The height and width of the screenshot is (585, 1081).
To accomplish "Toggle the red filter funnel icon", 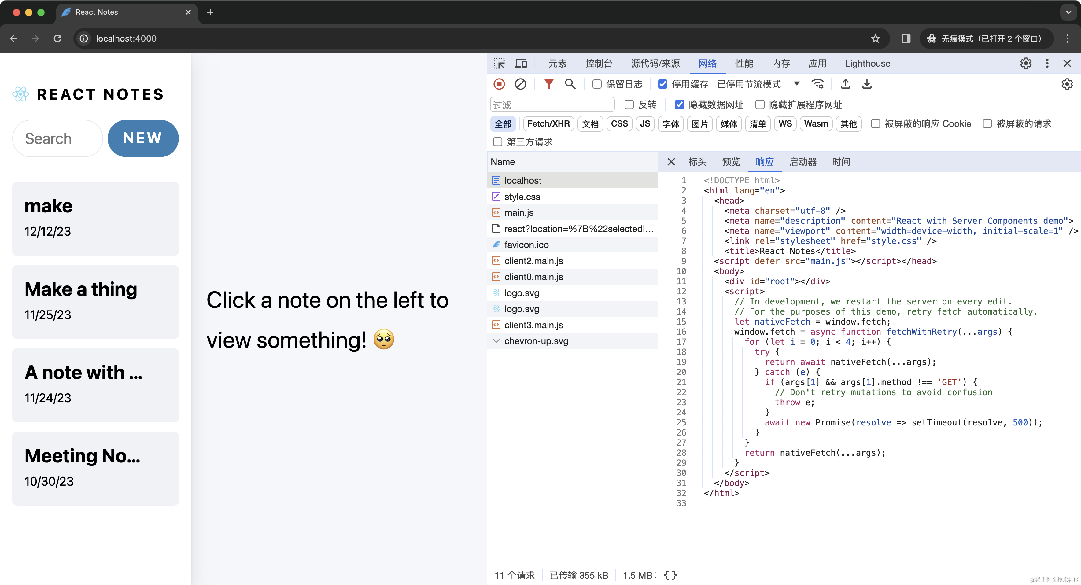I will point(548,84).
